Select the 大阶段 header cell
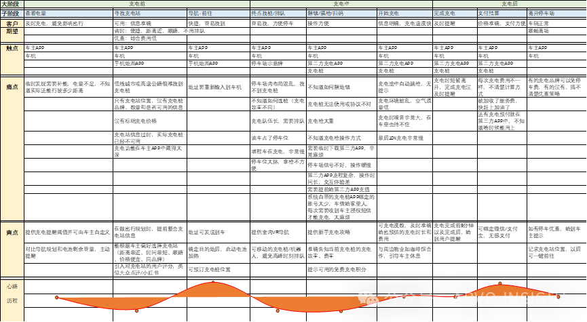The width and height of the screenshot is (587, 322). click(x=12, y=4)
